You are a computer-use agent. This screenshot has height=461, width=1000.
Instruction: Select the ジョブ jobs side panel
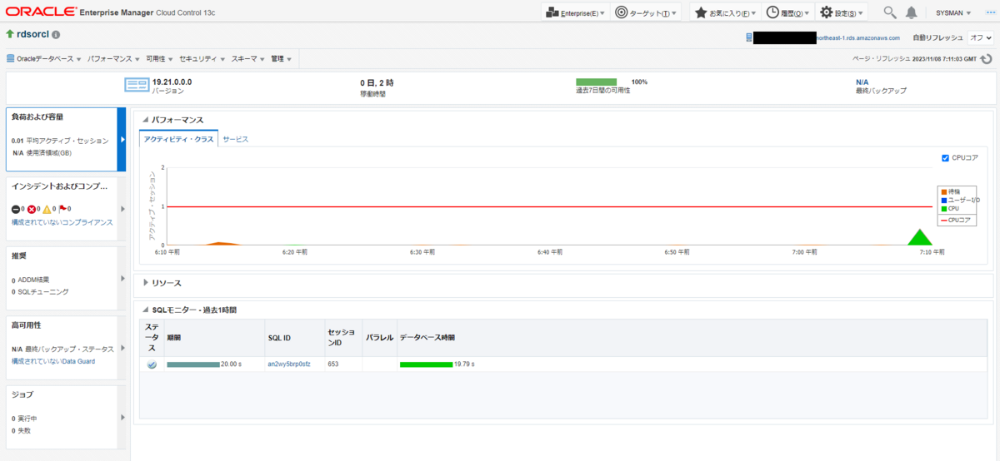click(x=62, y=418)
